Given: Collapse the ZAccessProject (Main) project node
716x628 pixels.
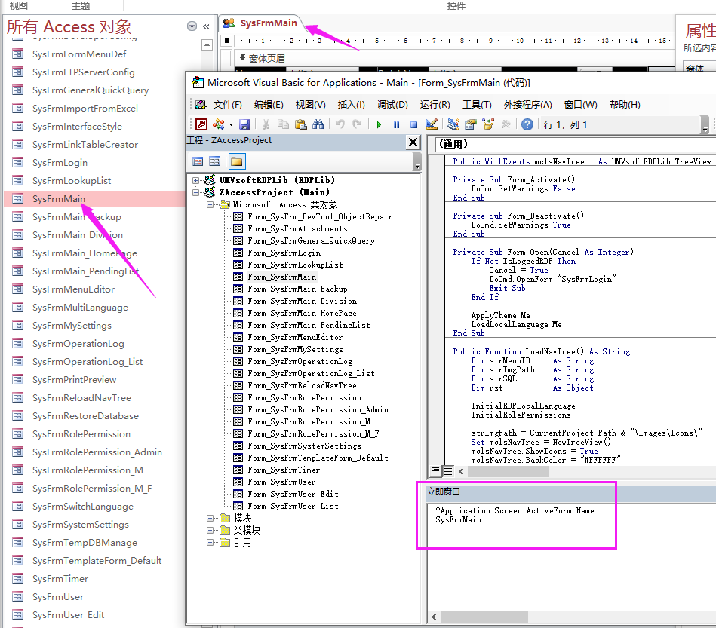Looking at the screenshot, I should [x=196, y=192].
